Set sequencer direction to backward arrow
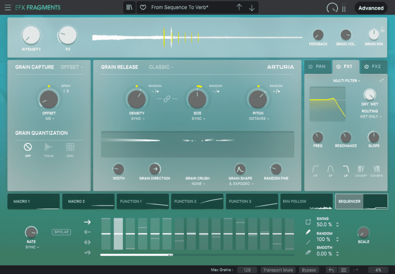The width and height of the screenshot is (395, 274). [x=87, y=232]
